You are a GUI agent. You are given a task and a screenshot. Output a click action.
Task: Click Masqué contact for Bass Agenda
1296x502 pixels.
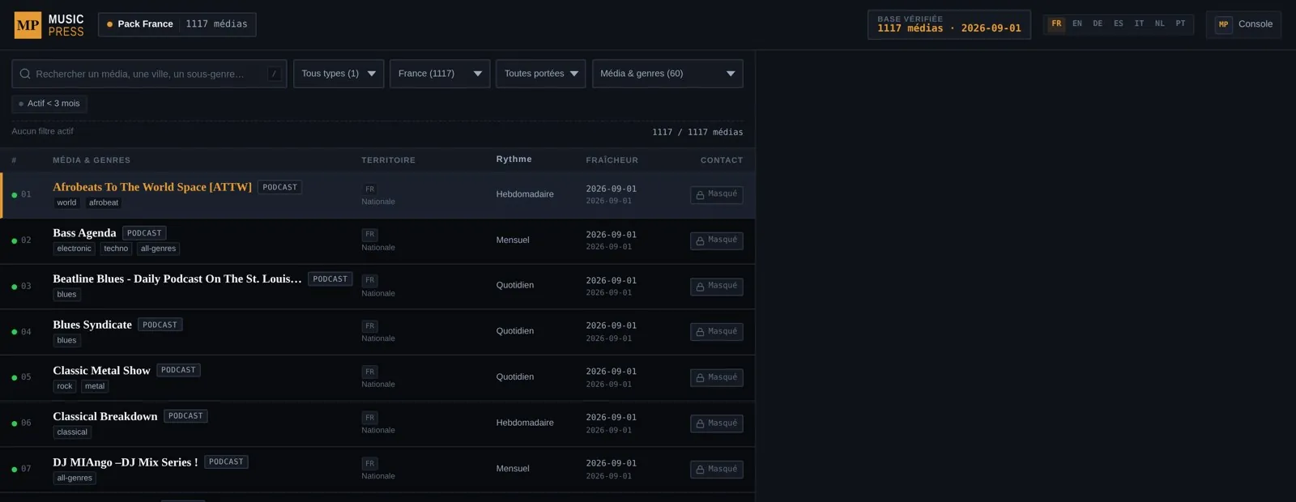(717, 240)
